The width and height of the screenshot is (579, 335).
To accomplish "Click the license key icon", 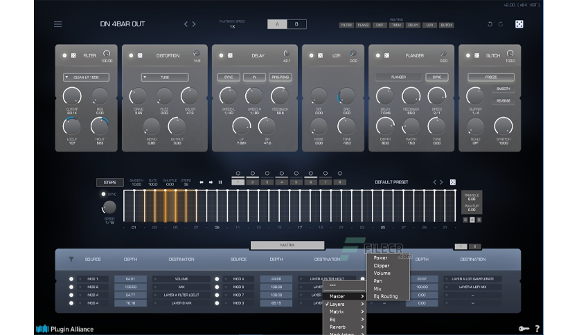I will [x=524, y=329].
